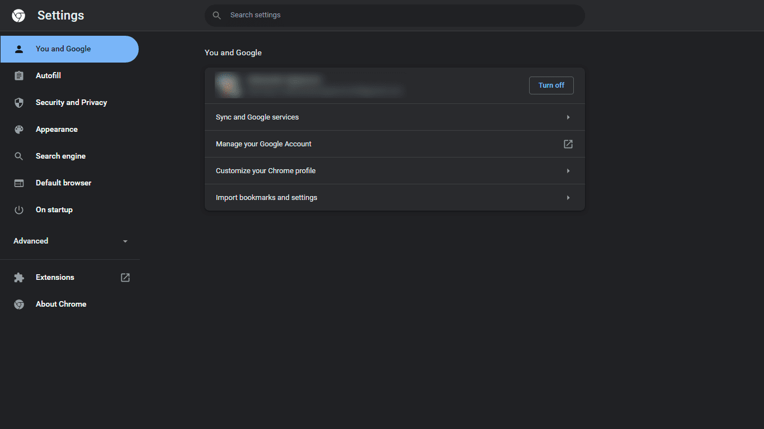Turn off sync with Turn off button
764x429 pixels.
[x=551, y=85]
